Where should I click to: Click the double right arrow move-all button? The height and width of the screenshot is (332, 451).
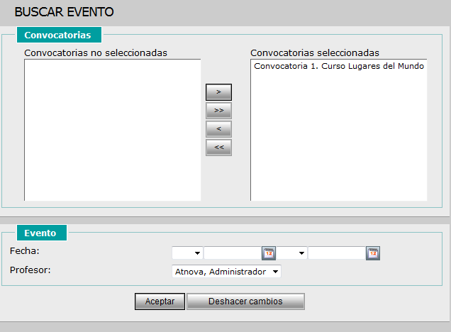coord(218,111)
